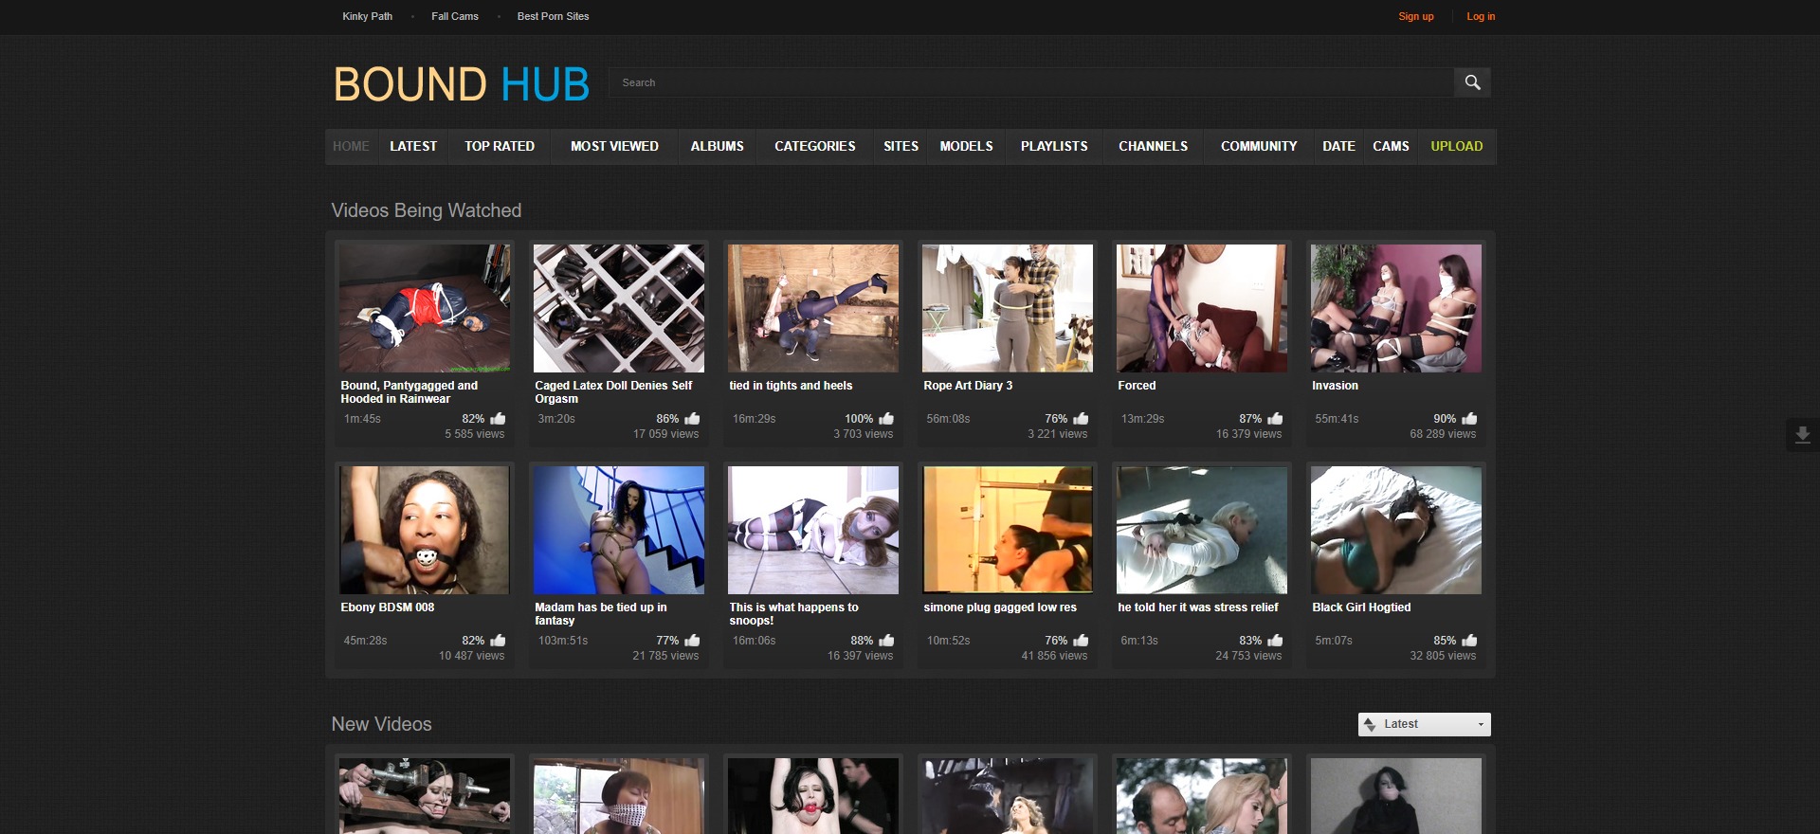The width and height of the screenshot is (1820, 834).
Task: Open the COMMUNITY menu item
Action: pos(1259,147)
